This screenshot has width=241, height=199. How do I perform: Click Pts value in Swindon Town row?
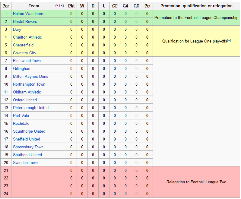click(x=147, y=163)
